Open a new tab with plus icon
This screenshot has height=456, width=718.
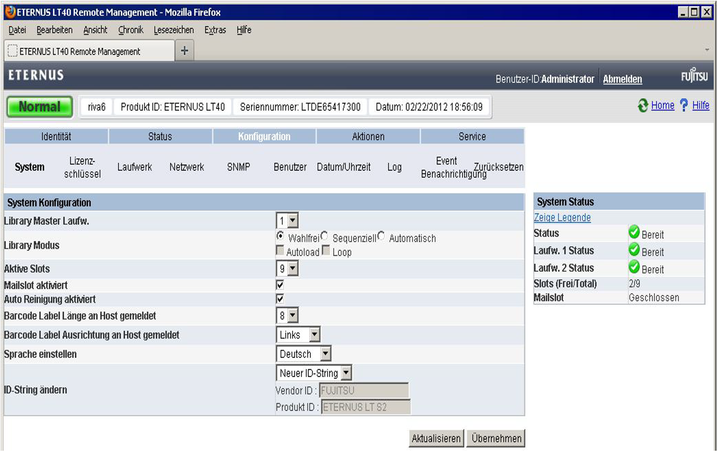pyautogui.click(x=185, y=51)
